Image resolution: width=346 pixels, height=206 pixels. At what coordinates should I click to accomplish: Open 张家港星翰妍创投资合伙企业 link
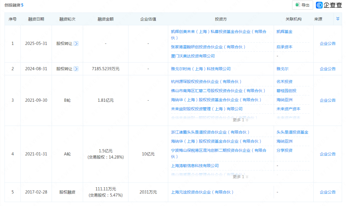coord(208,47)
